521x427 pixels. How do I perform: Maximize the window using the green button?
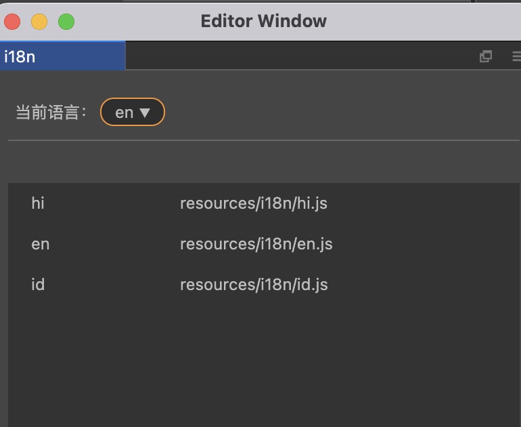tap(66, 22)
